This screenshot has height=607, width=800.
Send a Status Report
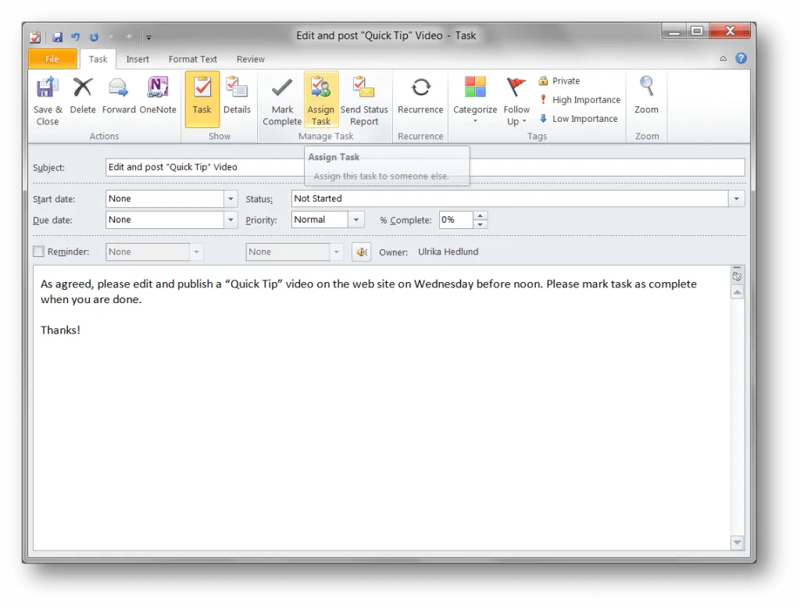[x=364, y=100]
